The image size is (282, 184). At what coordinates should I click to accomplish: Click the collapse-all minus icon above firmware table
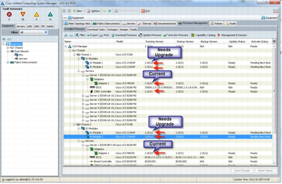coord(71,35)
